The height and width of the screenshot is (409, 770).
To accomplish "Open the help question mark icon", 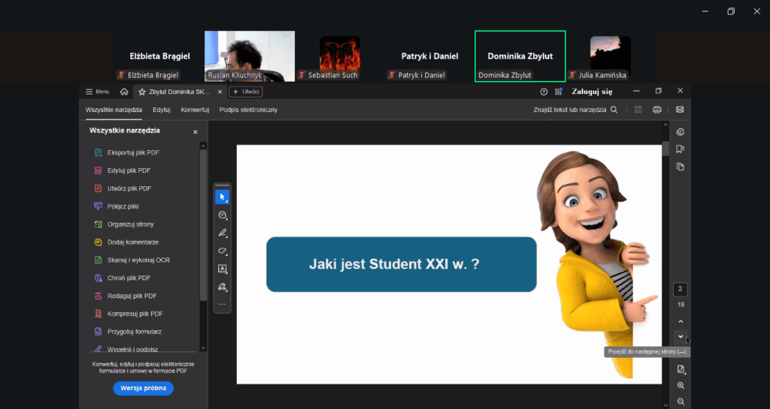I will tap(544, 92).
